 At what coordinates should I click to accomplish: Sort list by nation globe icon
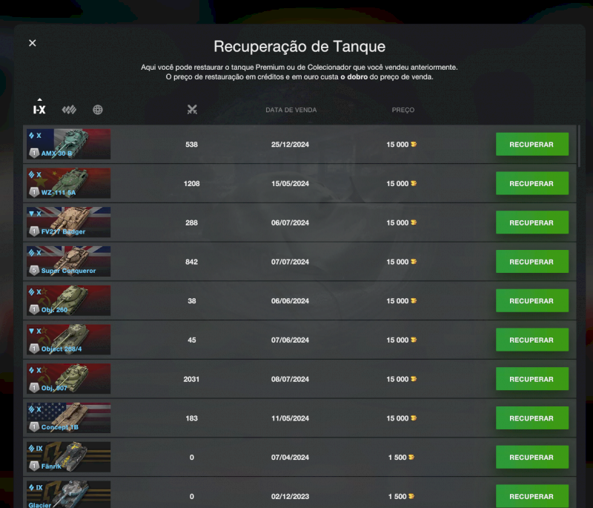point(98,110)
